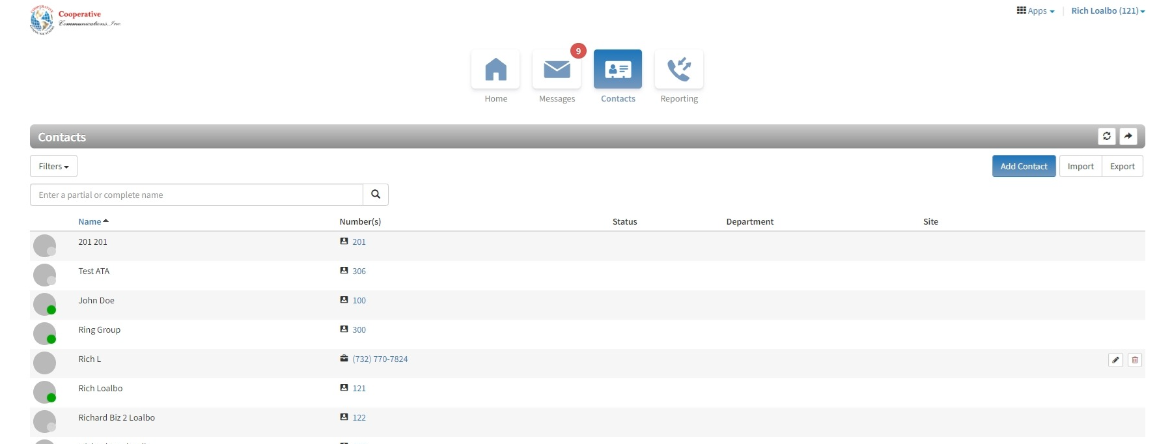Click the (732) 770-7824 phone number link

tap(380, 359)
